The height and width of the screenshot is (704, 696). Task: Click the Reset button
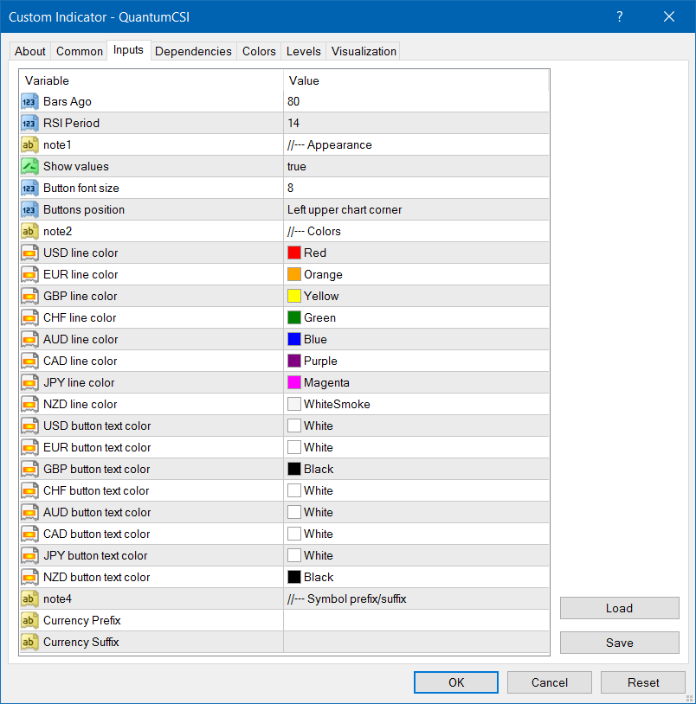click(x=643, y=682)
